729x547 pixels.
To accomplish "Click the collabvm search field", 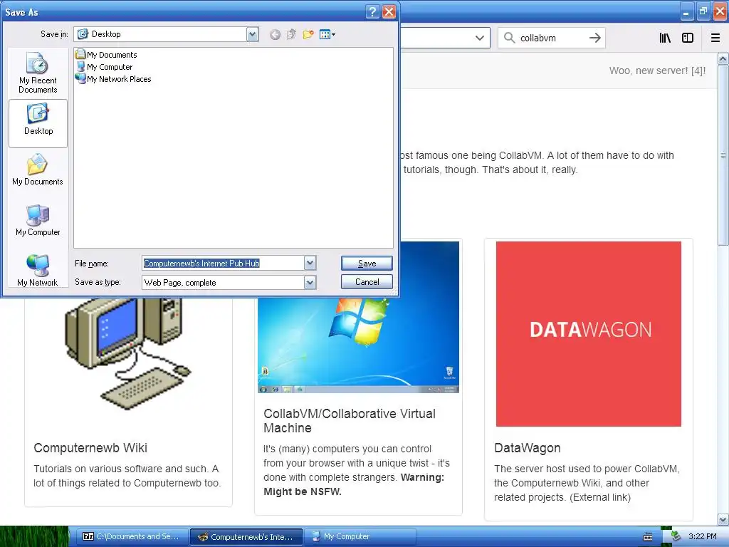I will (x=551, y=38).
